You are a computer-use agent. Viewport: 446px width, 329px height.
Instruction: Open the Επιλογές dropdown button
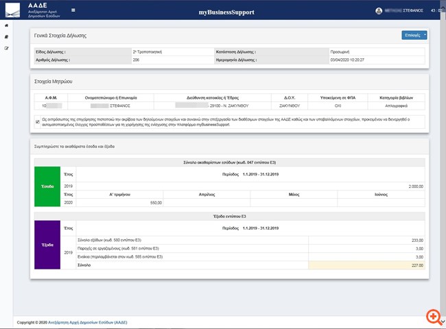(x=414, y=35)
